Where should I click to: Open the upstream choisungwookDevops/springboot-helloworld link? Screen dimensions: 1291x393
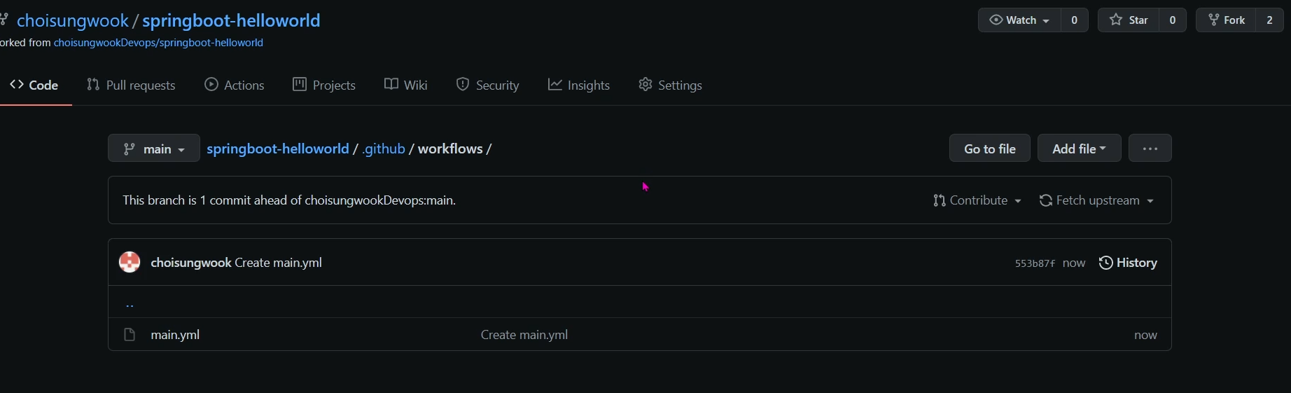click(x=158, y=43)
